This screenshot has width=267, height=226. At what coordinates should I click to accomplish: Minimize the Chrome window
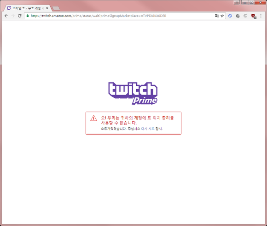tap(245, 2)
